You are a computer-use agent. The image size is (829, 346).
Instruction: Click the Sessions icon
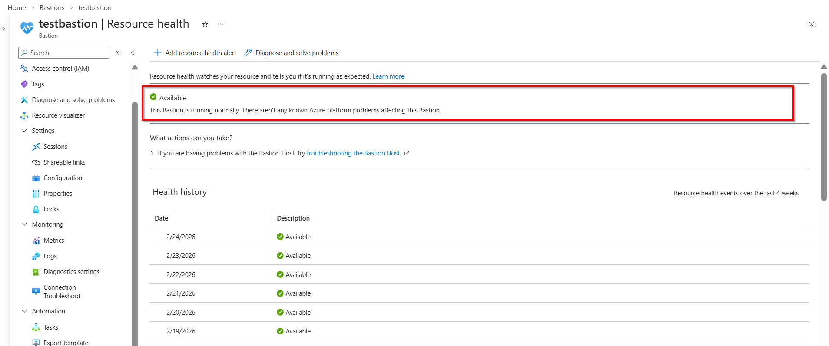tap(36, 147)
